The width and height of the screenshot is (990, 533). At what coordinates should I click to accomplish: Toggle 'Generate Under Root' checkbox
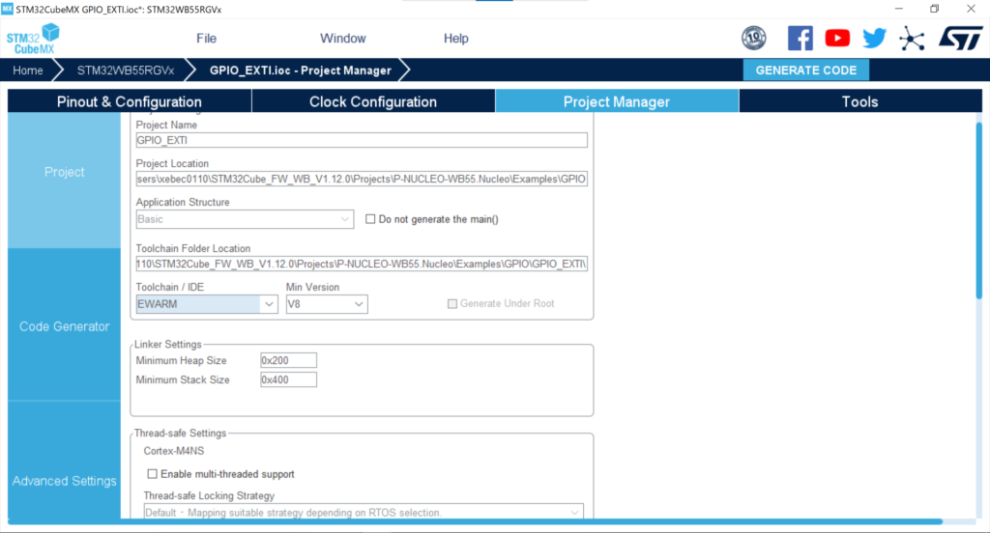(452, 303)
